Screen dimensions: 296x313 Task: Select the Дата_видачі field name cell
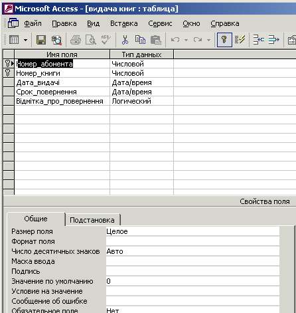(62, 82)
